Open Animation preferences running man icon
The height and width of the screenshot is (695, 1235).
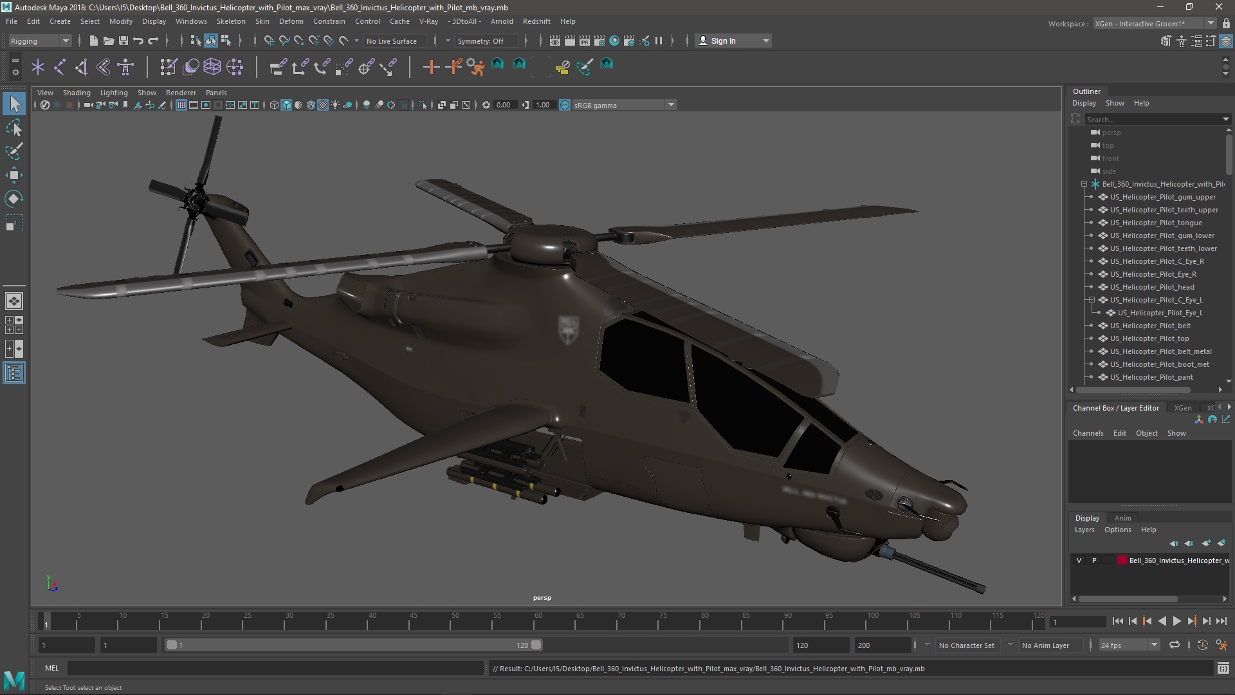coord(1221,645)
